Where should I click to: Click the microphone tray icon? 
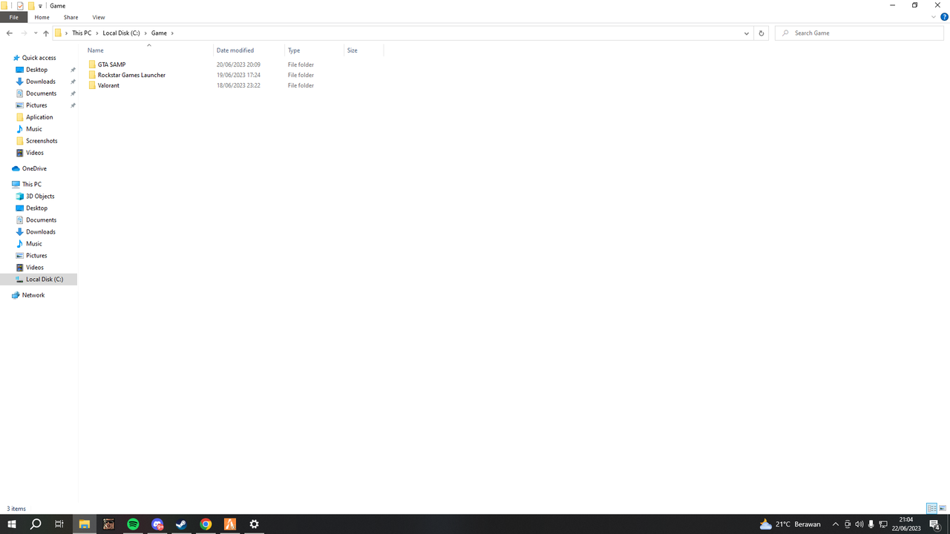(x=871, y=524)
